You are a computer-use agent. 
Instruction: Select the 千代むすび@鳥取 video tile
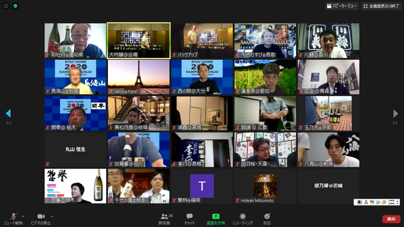(x=265, y=40)
